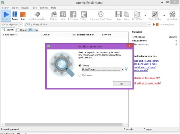The height and width of the screenshot is (134, 180).
Task: Click the '0 e-mails' status bar entry
Action: (x=129, y=129)
